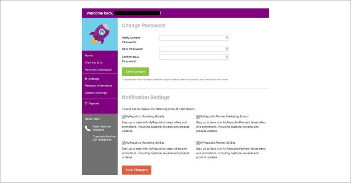Toggle MyRepublic Marketing SMSes checkbox
Image resolution: width=351 pixels, height=183 pixels.
point(123,143)
